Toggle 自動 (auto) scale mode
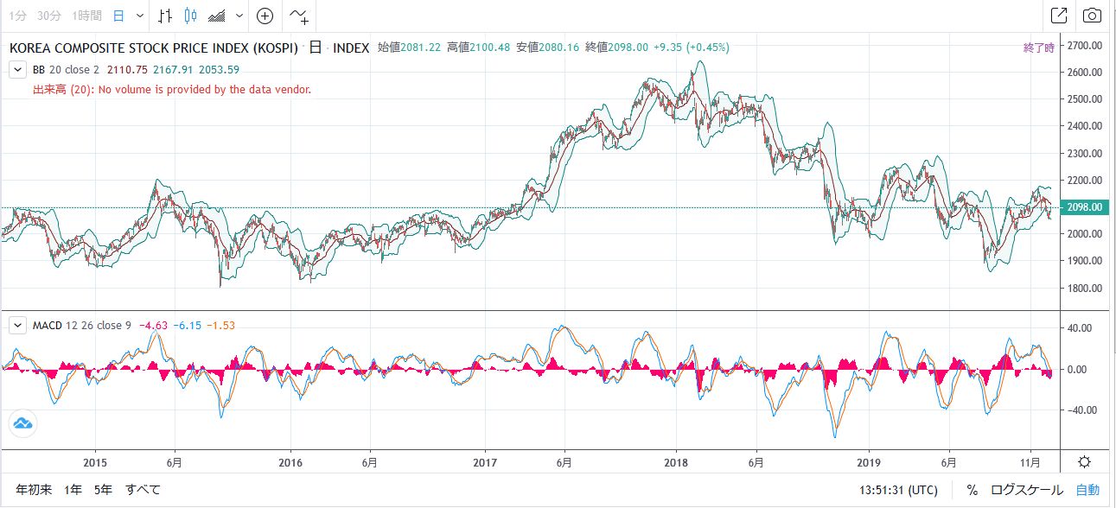Screen dimensions: 1116x508 click(1087, 490)
